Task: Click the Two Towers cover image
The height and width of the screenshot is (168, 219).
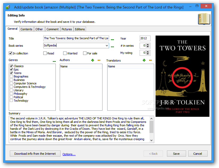Action: 182,76
